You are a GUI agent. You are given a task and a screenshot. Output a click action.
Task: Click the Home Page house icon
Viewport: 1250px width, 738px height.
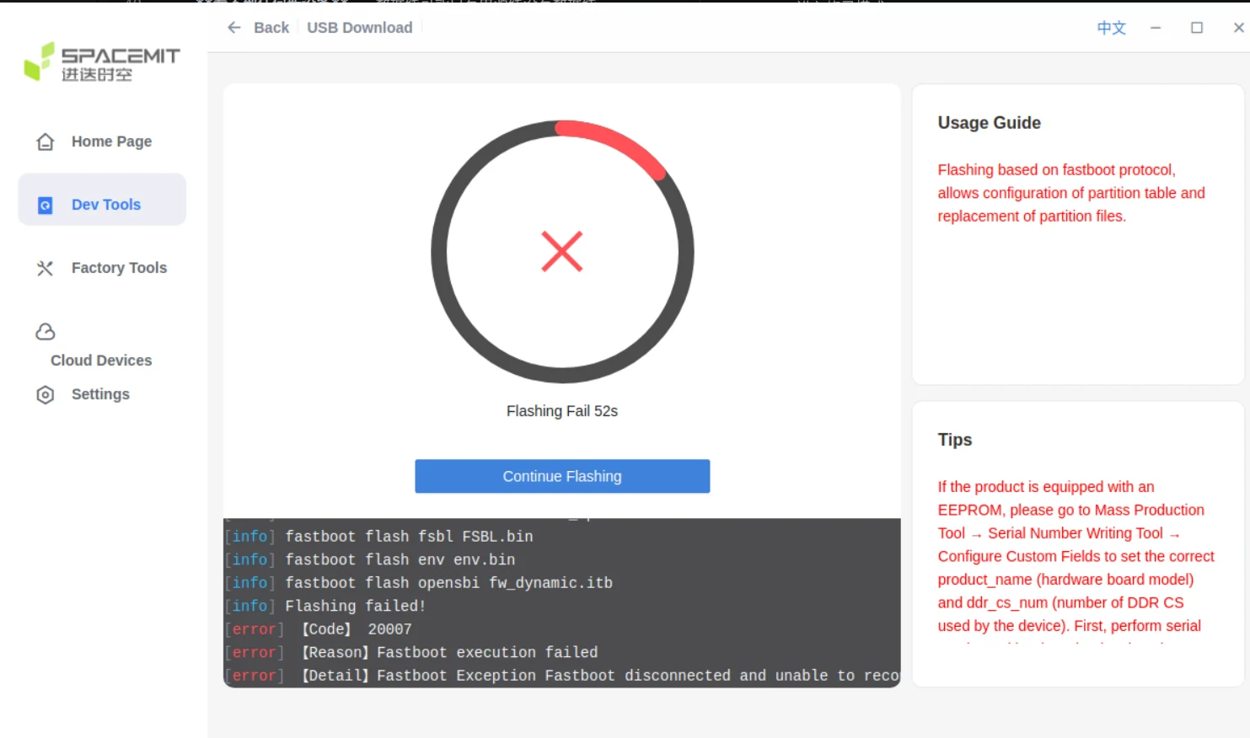tap(46, 142)
